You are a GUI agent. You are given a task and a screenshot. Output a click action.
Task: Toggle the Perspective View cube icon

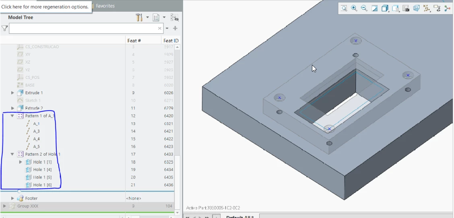click(x=416, y=8)
